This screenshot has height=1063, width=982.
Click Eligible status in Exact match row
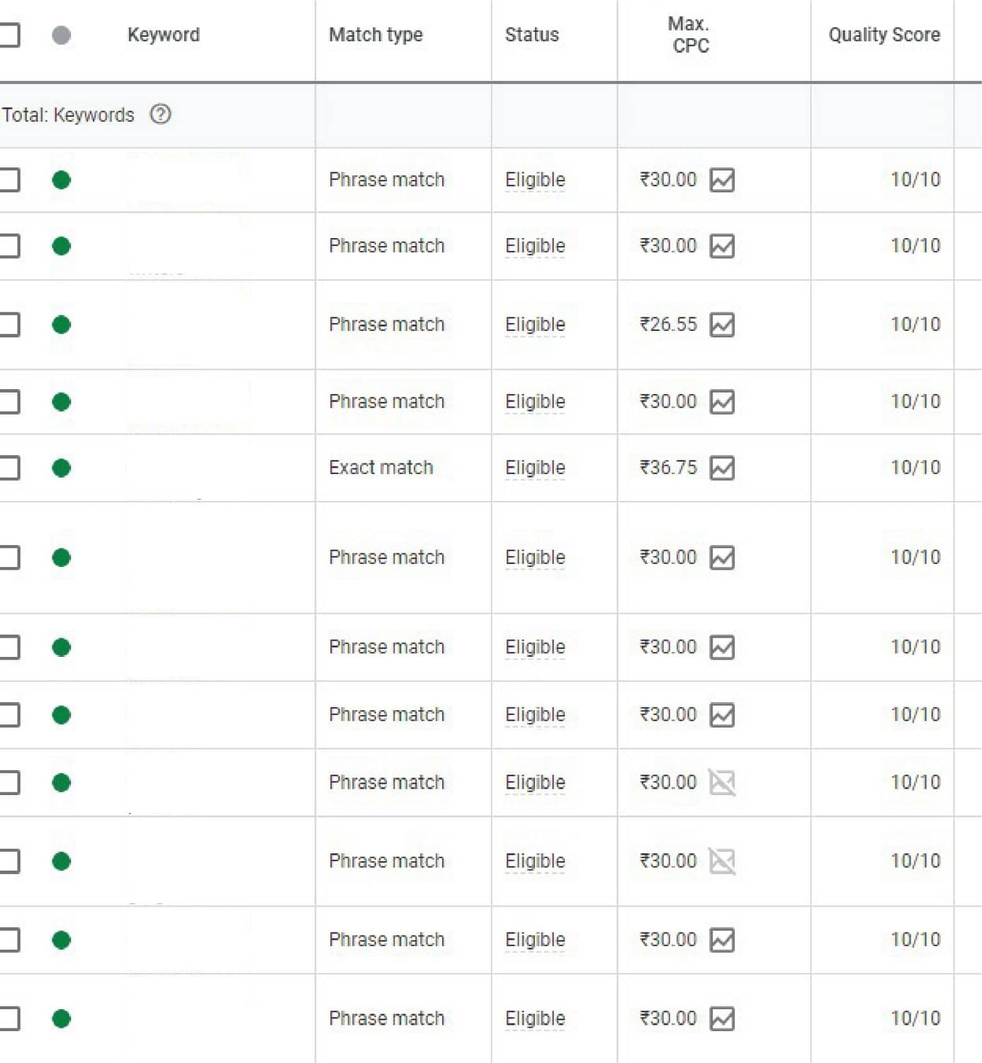(535, 468)
